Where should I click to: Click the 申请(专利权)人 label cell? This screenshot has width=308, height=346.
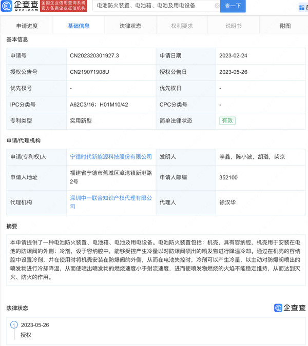pos(36,157)
